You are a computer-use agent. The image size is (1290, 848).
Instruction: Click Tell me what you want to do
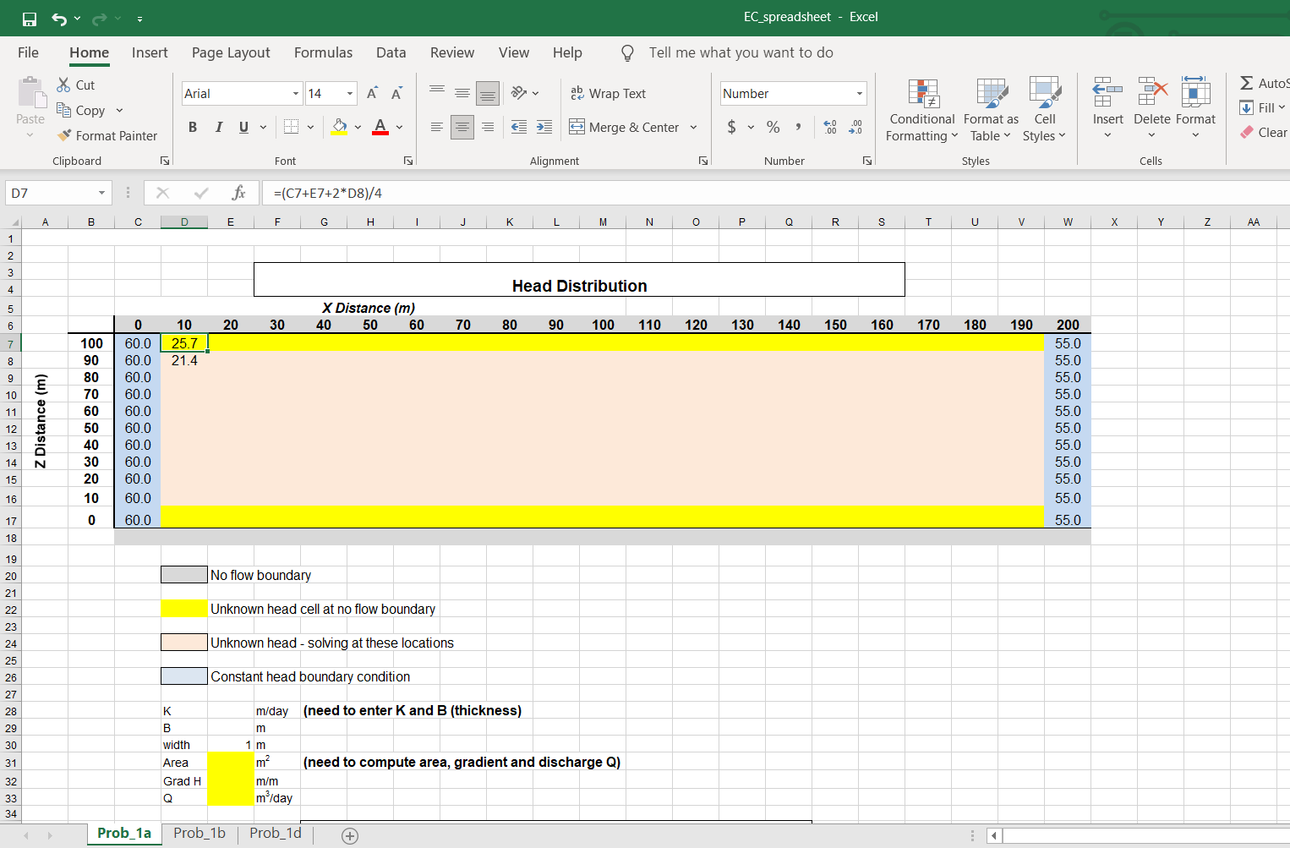[741, 52]
